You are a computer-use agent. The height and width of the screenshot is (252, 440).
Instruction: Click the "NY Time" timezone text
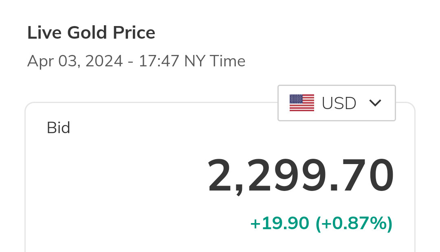pos(215,61)
